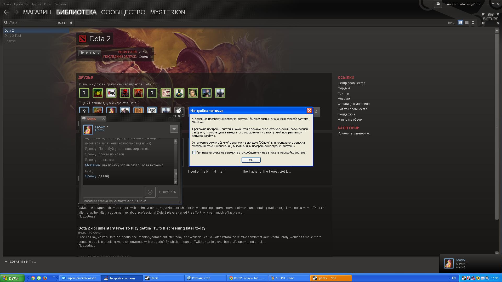Image resolution: width=502 pixels, height=282 pixels.
Task: Open Справка menu
Action: pyautogui.click(x=60, y=4)
